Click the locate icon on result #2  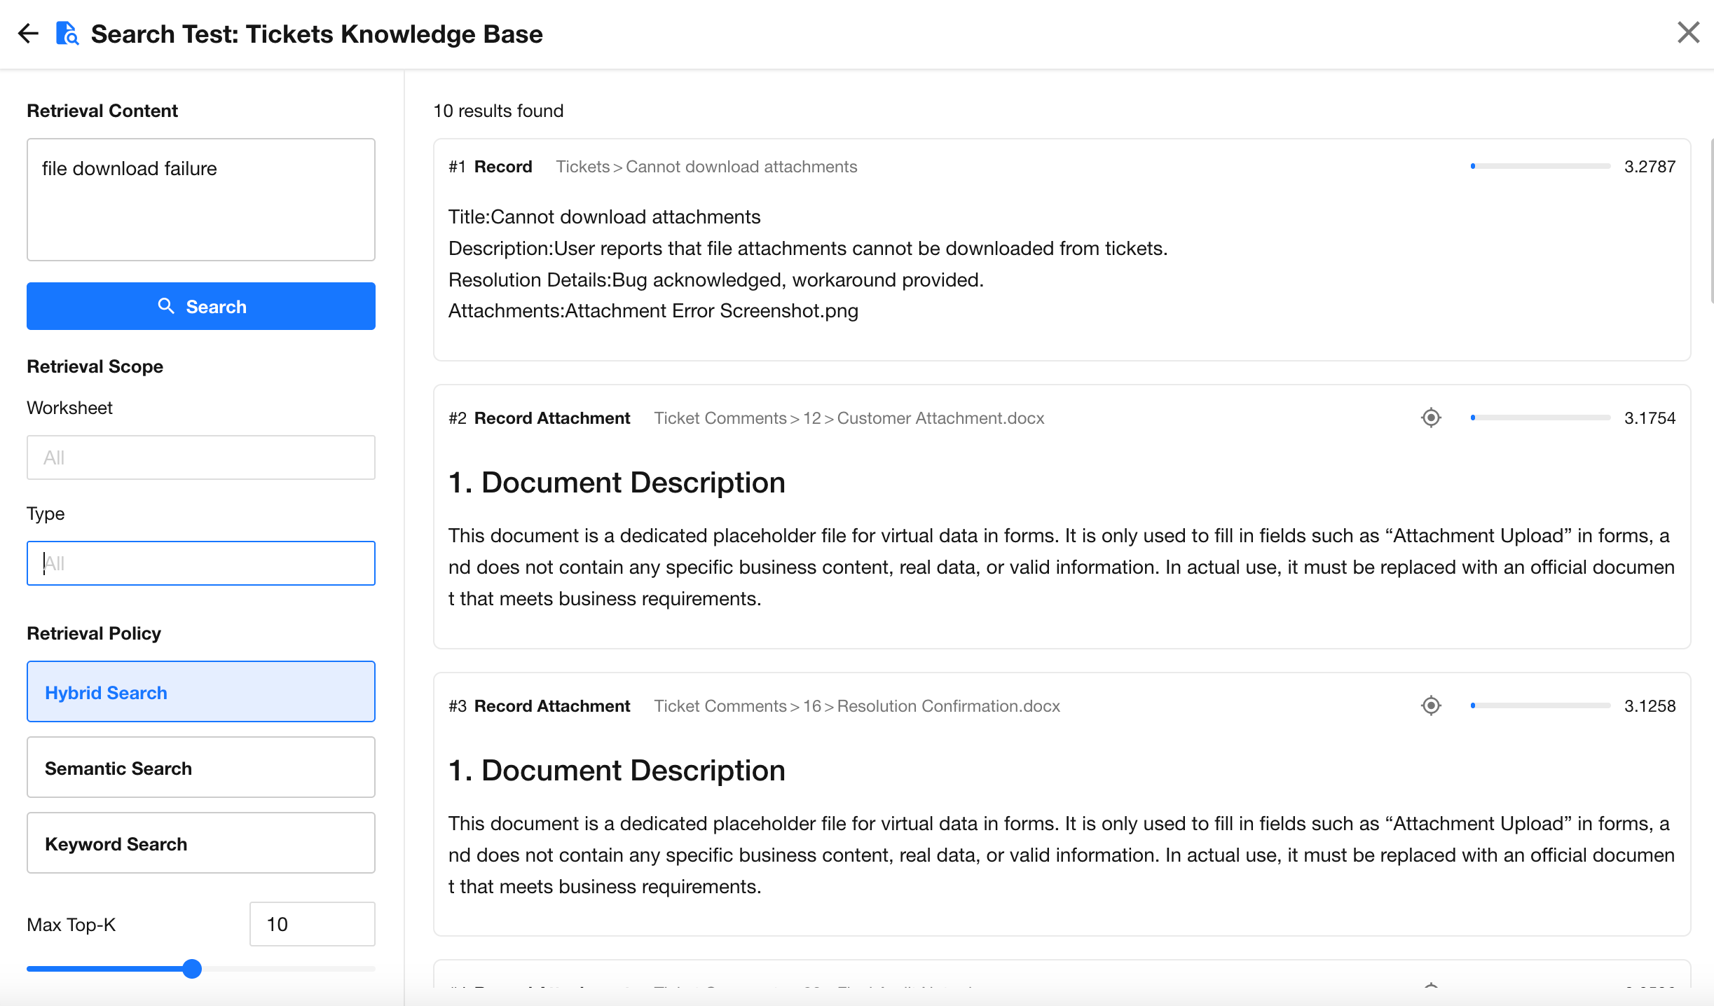tap(1431, 418)
